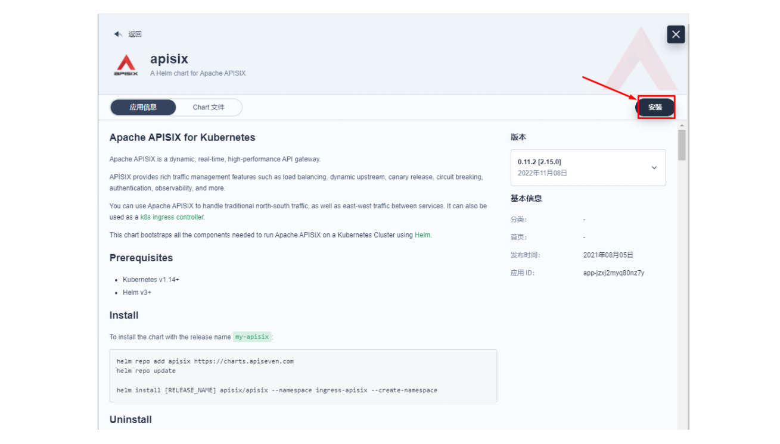Click the helm install command line

coord(277,390)
